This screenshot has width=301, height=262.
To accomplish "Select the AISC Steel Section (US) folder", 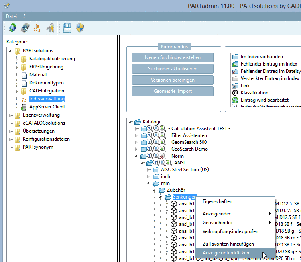I will (185, 170).
